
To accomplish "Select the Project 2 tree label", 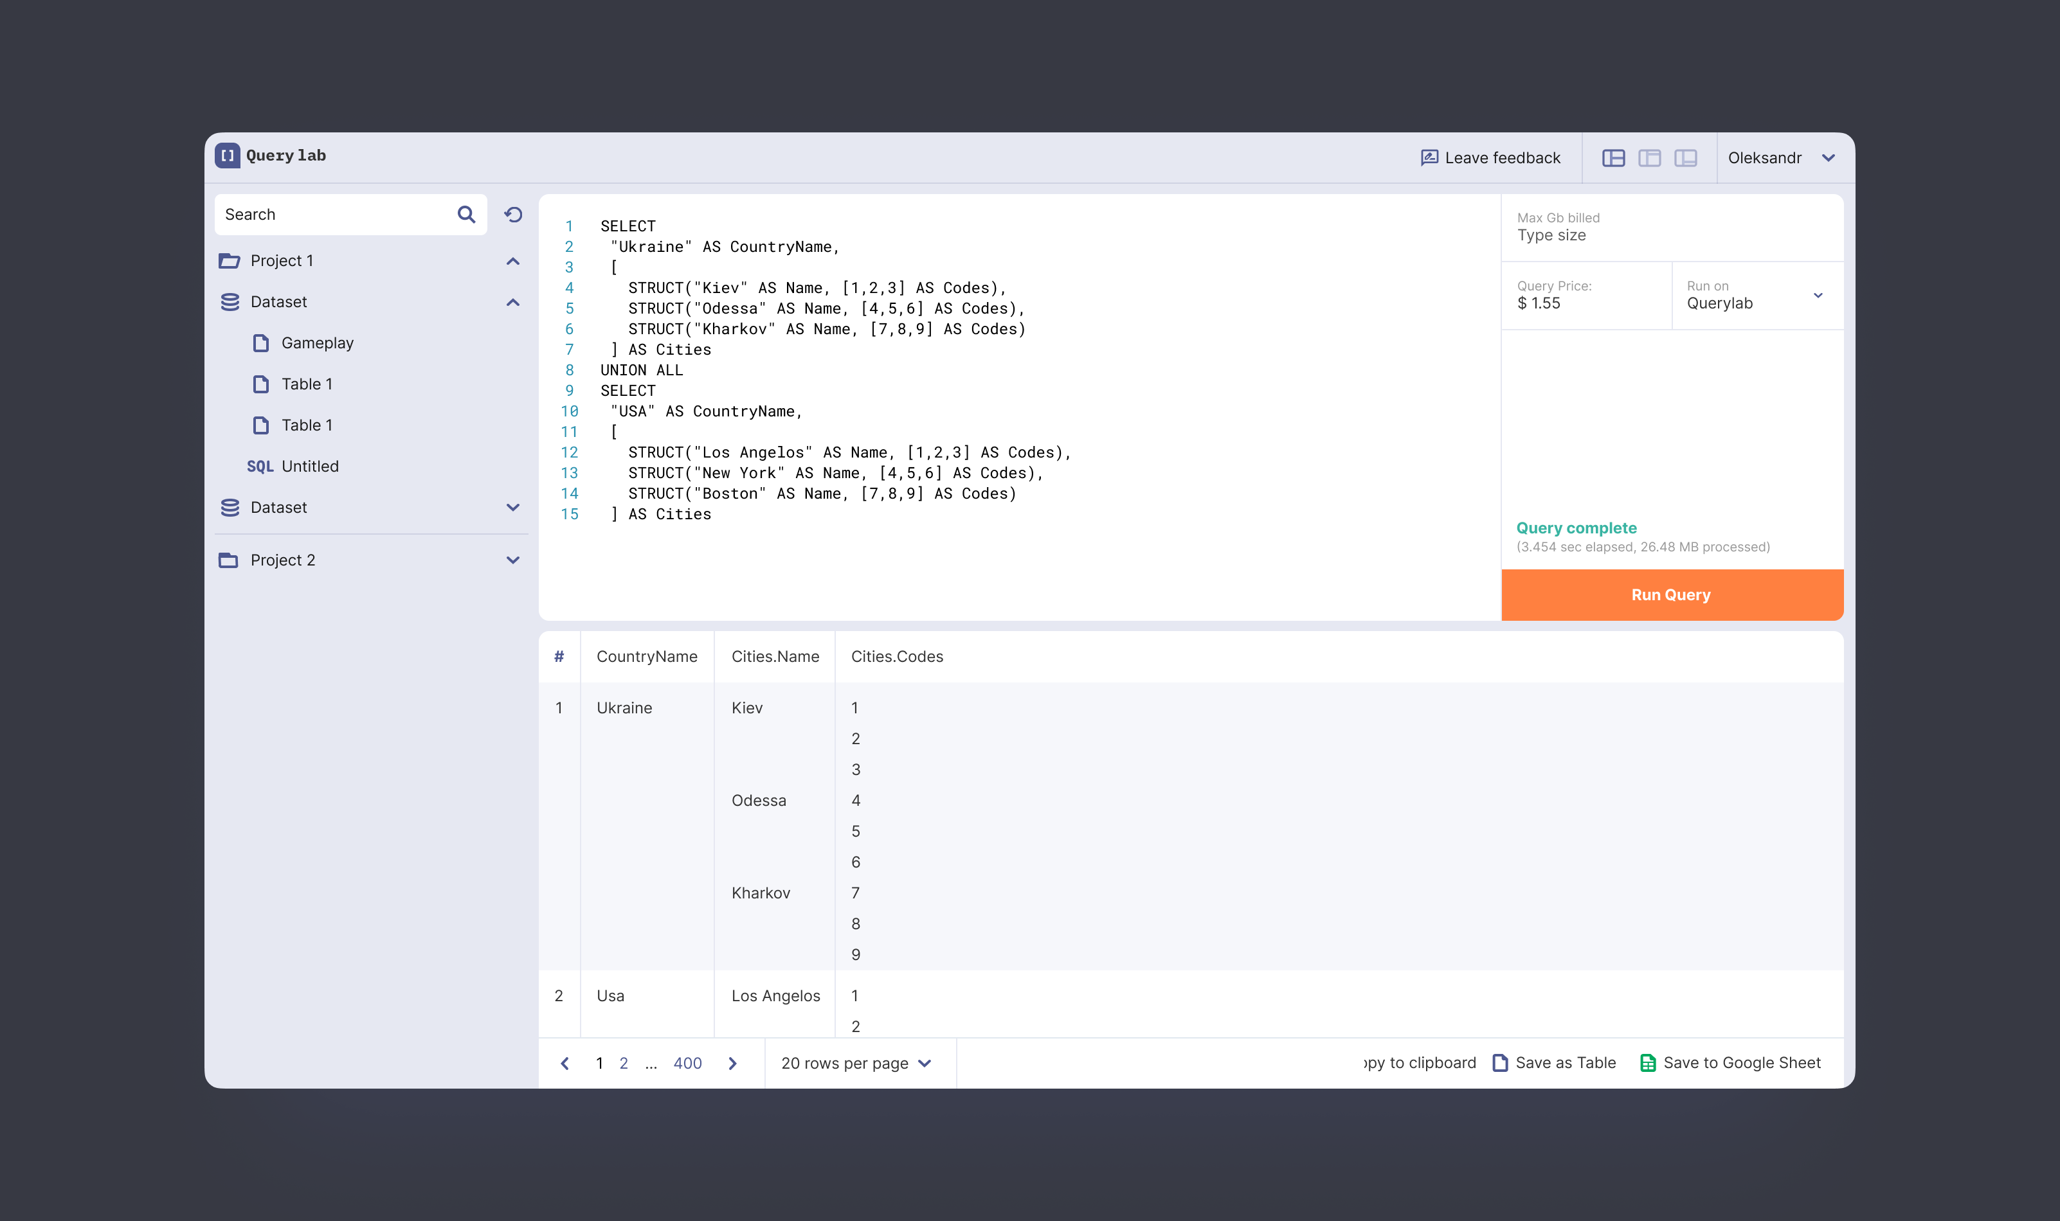I will click(283, 560).
